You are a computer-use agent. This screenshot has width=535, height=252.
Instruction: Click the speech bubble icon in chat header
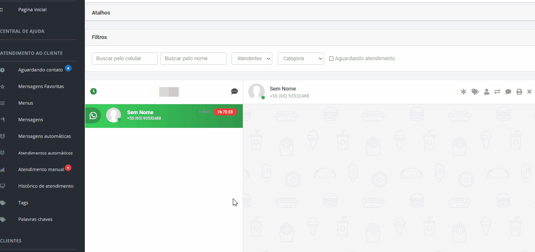pyautogui.click(x=508, y=92)
